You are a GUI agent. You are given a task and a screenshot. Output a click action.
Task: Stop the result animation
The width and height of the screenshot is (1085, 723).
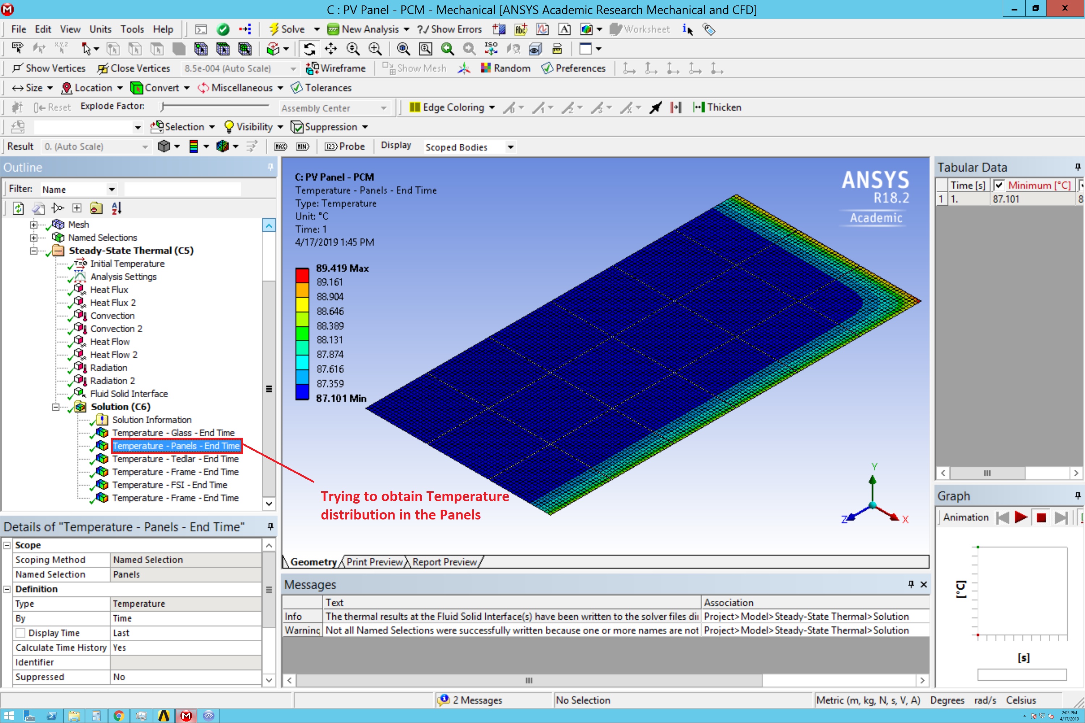click(x=1041, y=517)
